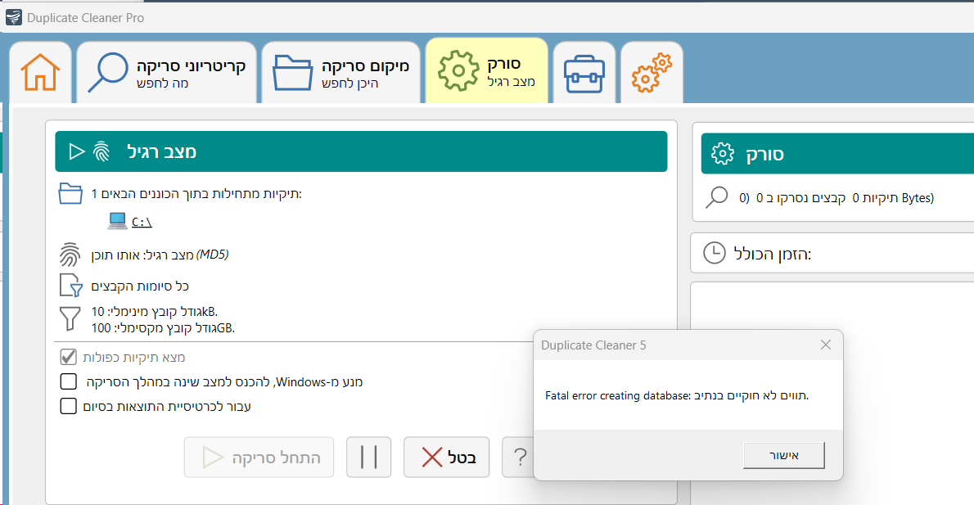Click the scanned files and folders count text
Viewport: 974px width, 505px height.
pos(836,198)
